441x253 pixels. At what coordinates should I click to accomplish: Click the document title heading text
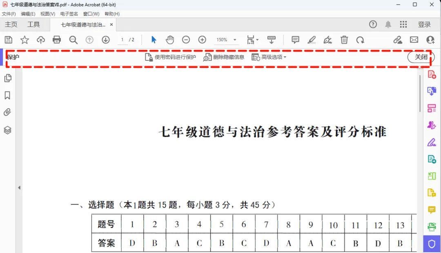[272, 132]
